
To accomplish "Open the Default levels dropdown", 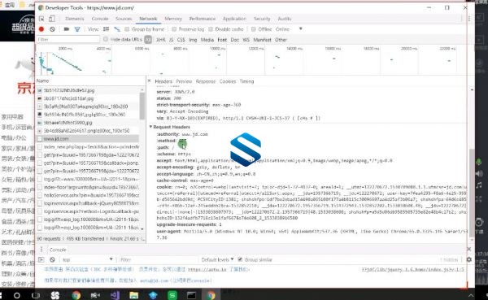I will click(217, 259).
